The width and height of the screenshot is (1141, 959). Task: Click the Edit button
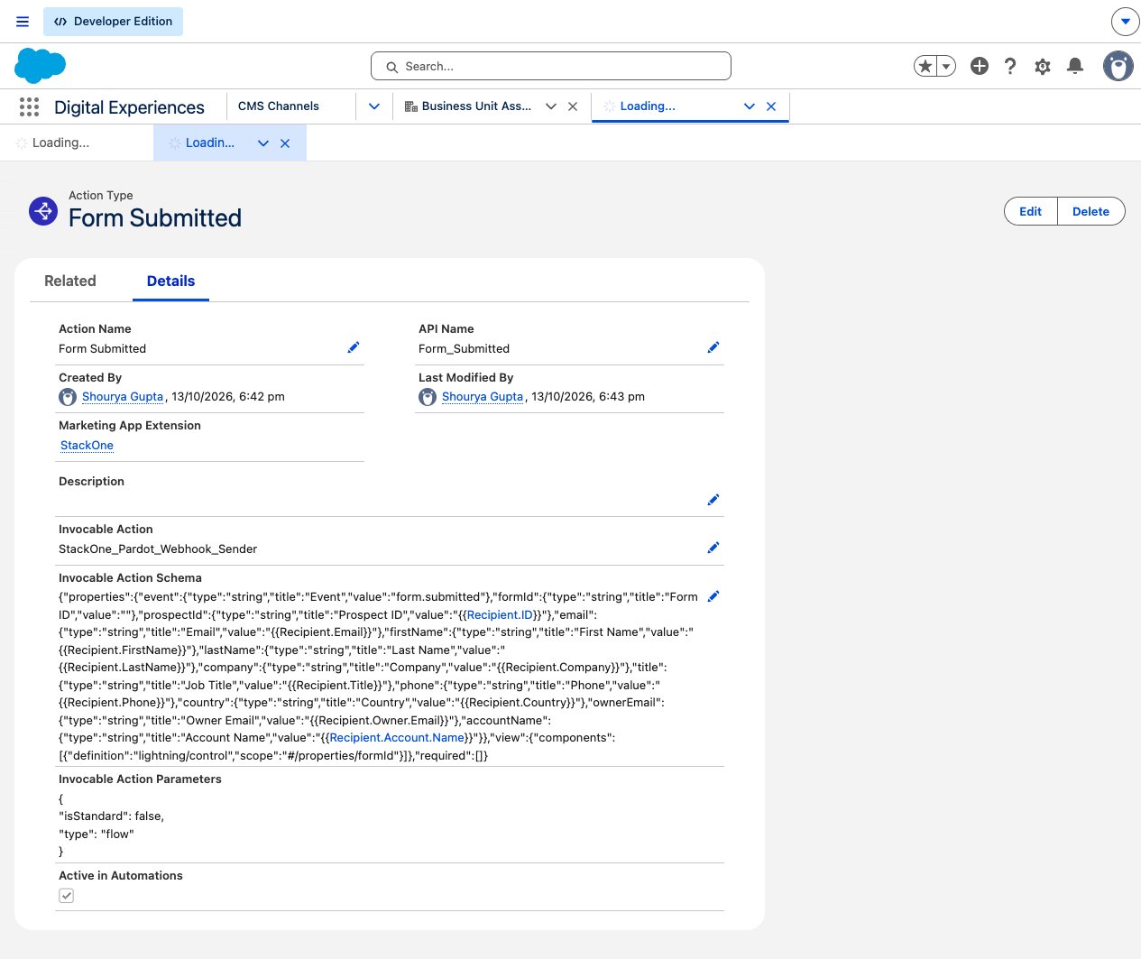point(1030,211)
